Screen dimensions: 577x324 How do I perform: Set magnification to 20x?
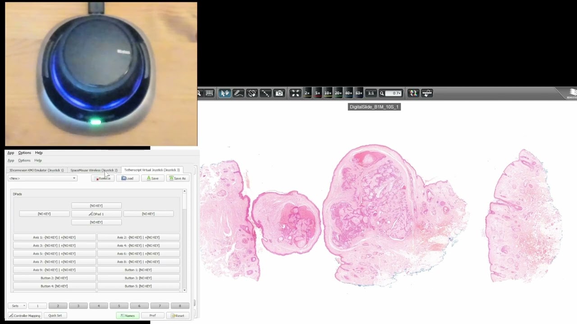(x=338, y=93)
